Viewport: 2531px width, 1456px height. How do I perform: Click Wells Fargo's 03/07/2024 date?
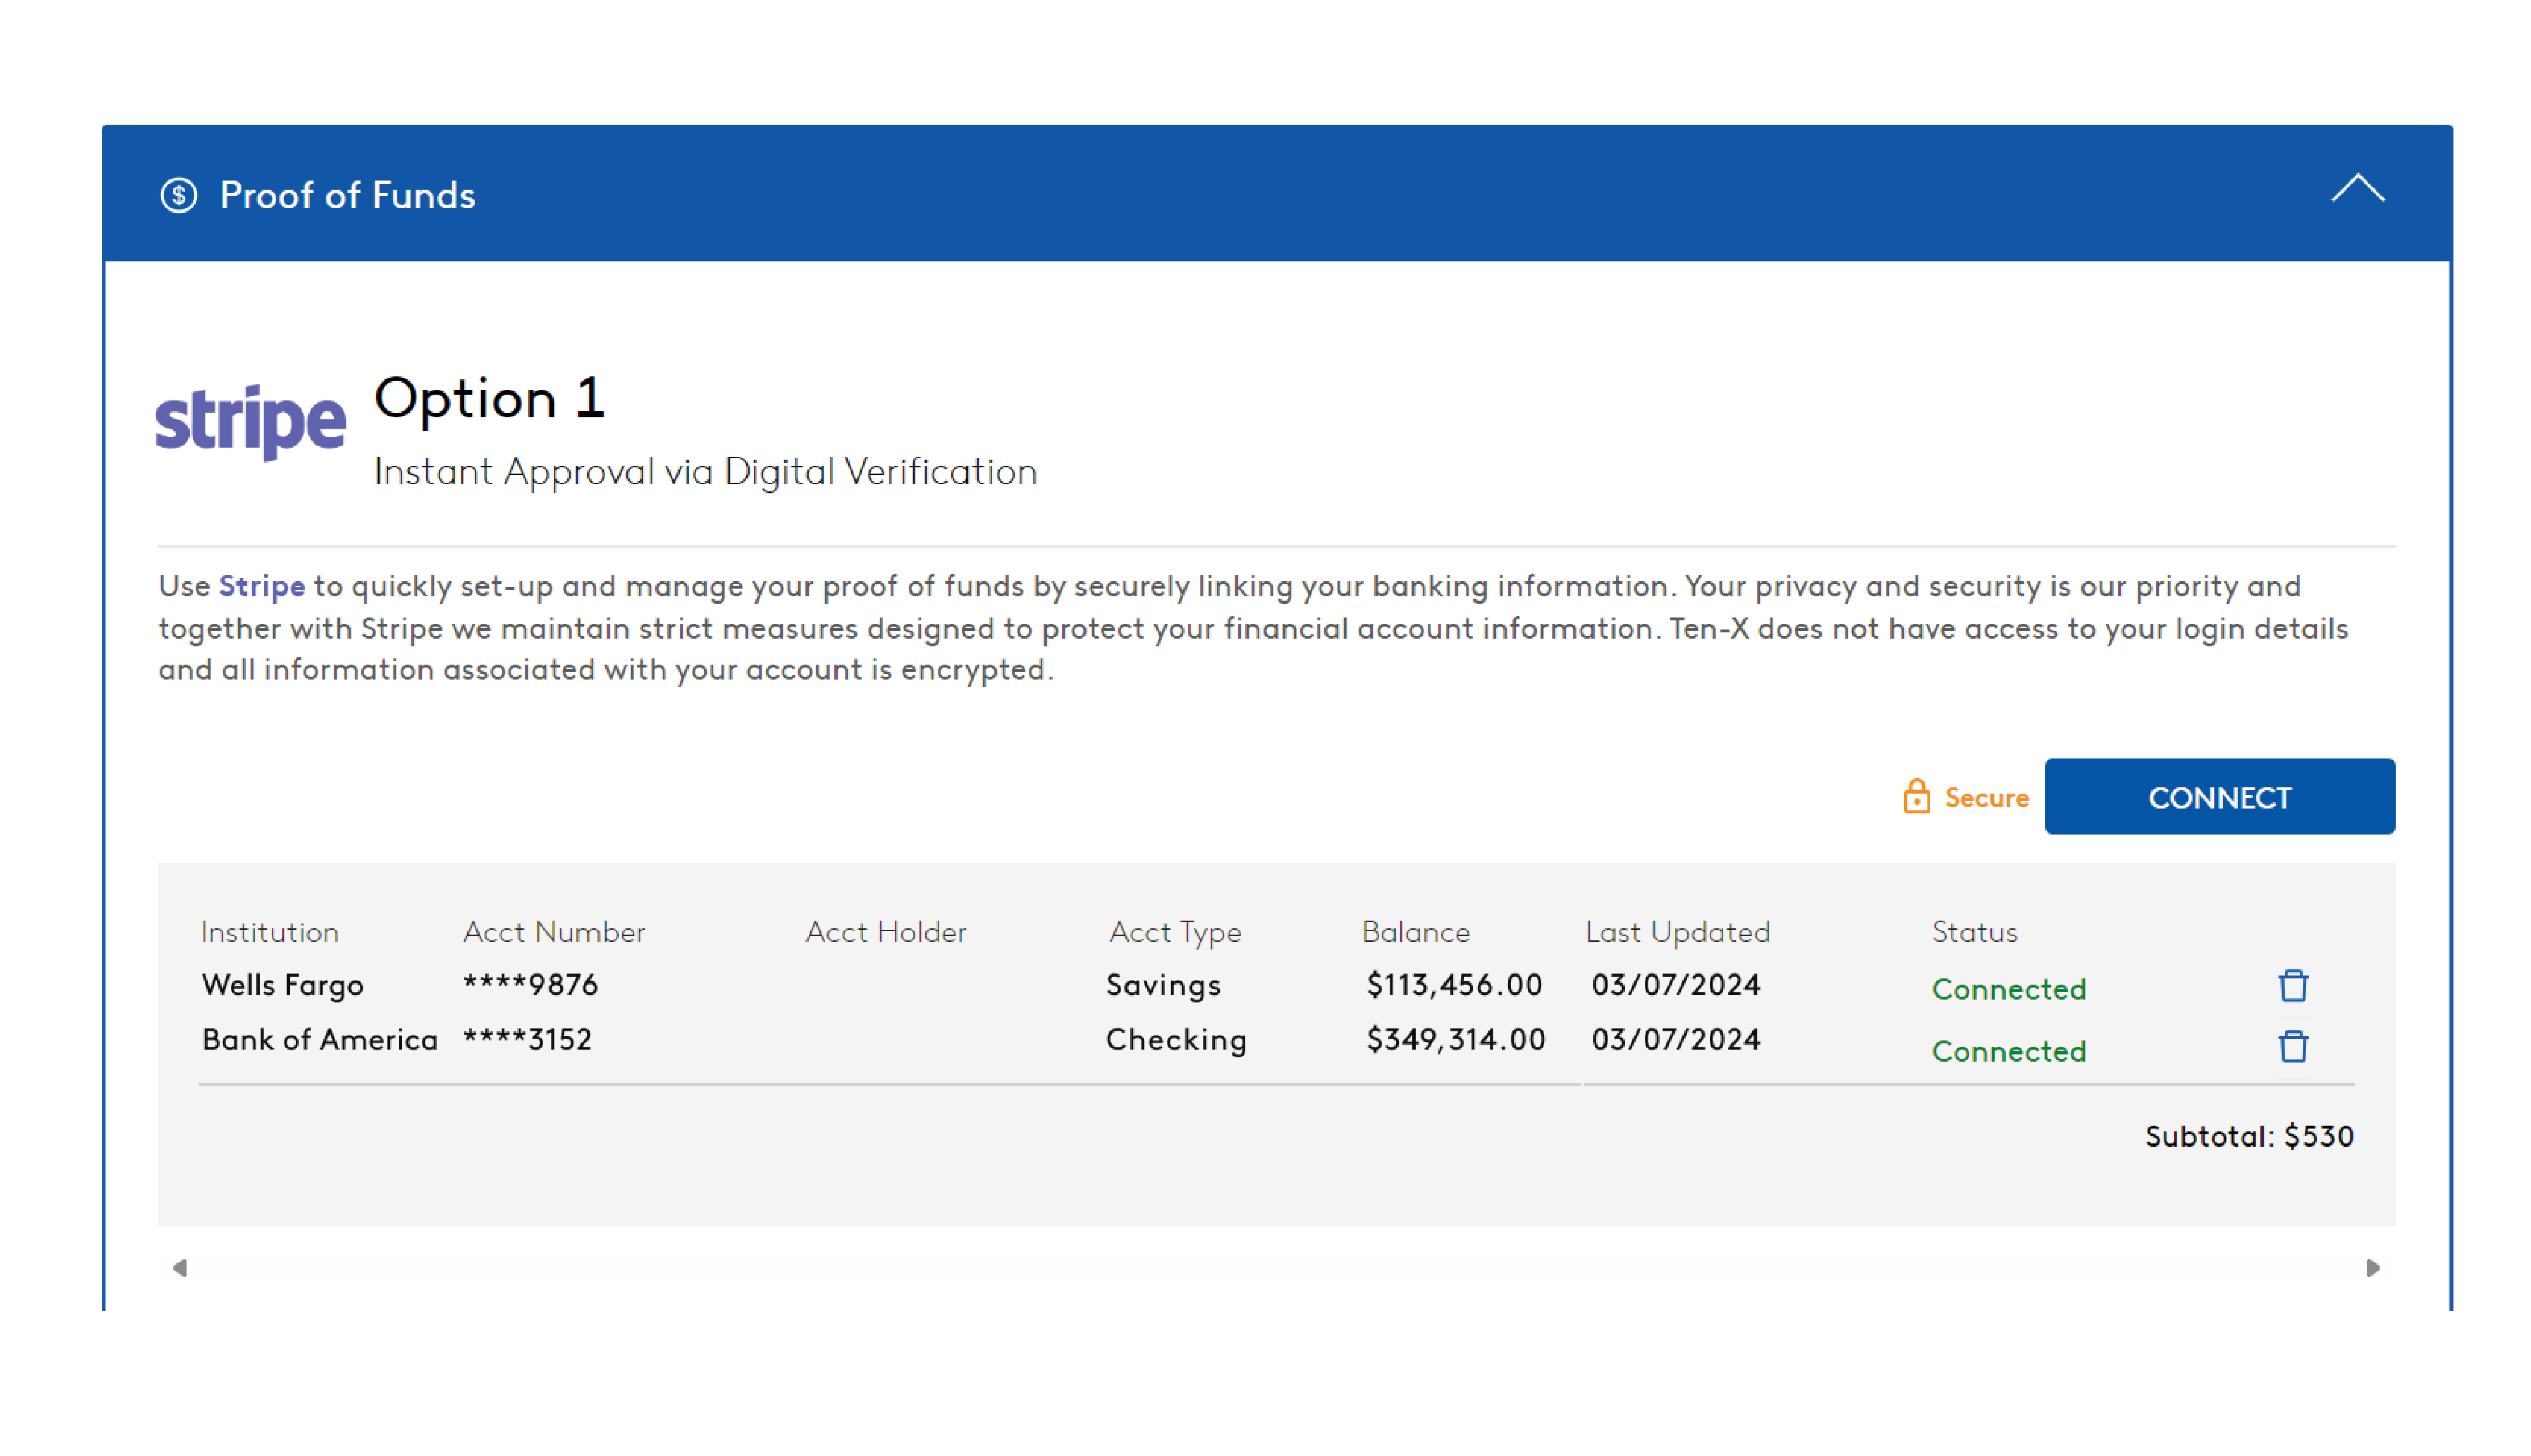pyautogui.click(x=1676, y=985)
